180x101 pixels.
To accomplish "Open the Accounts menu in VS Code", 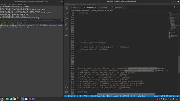I will tap(66, 87).
